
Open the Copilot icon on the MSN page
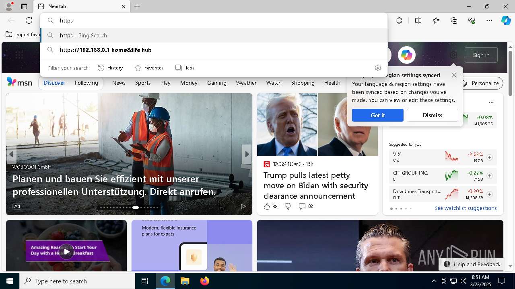(407, 55)
